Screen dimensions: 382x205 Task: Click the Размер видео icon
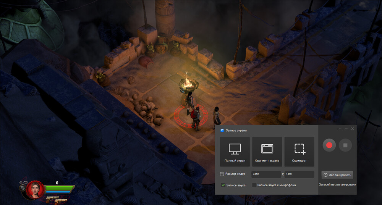pyautogui.click(x=222, y=174)
